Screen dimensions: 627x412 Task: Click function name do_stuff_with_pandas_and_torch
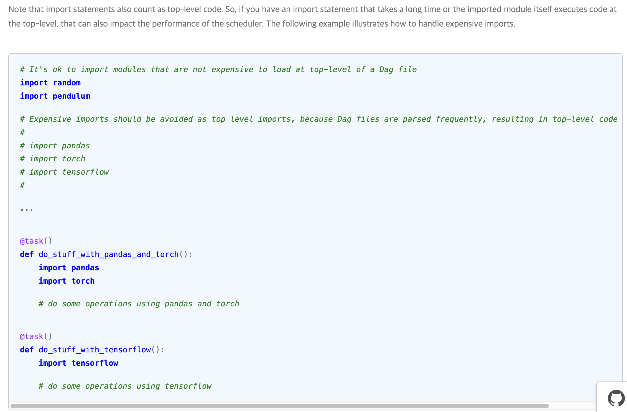pyautogui.click(x=109, y=254)
